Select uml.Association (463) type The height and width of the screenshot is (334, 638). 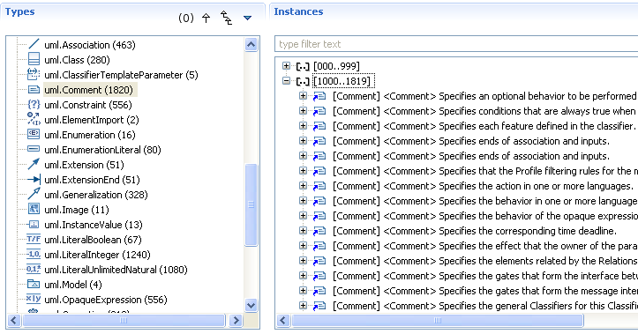click(90, 45)
